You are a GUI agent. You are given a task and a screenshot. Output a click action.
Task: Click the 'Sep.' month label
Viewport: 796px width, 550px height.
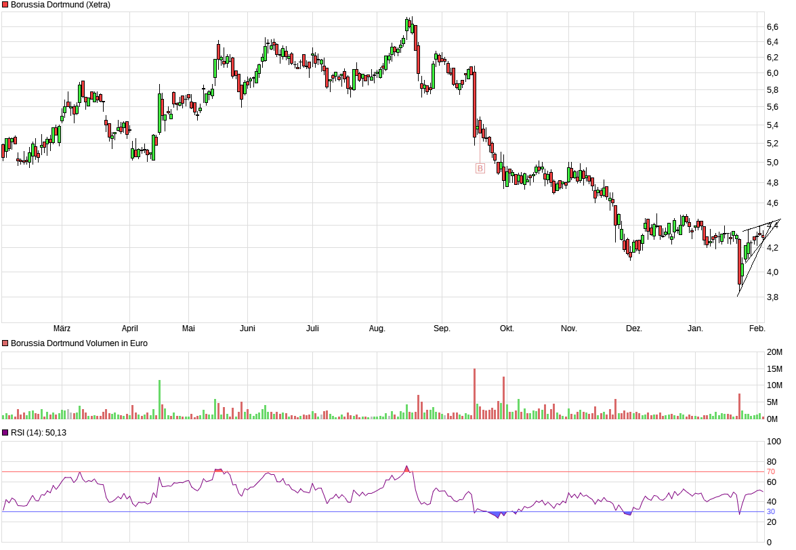click(x=442, y=329)
